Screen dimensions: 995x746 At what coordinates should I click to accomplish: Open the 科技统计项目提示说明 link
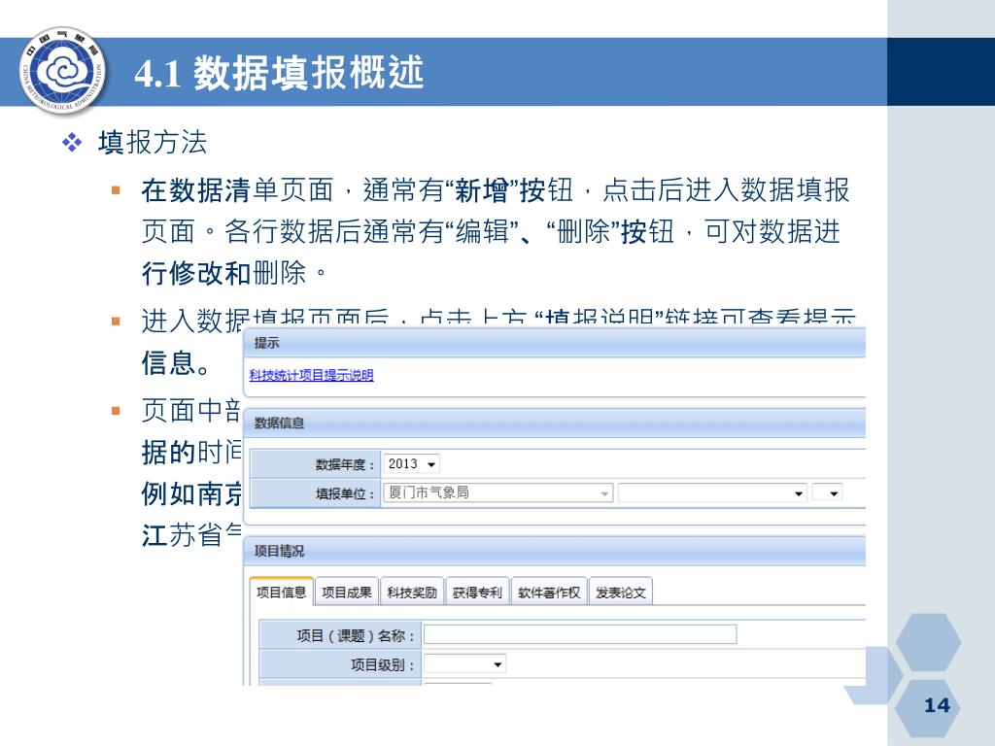coord(311,375)
